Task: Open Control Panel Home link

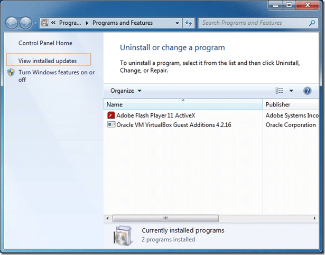Action: [45, 43]
